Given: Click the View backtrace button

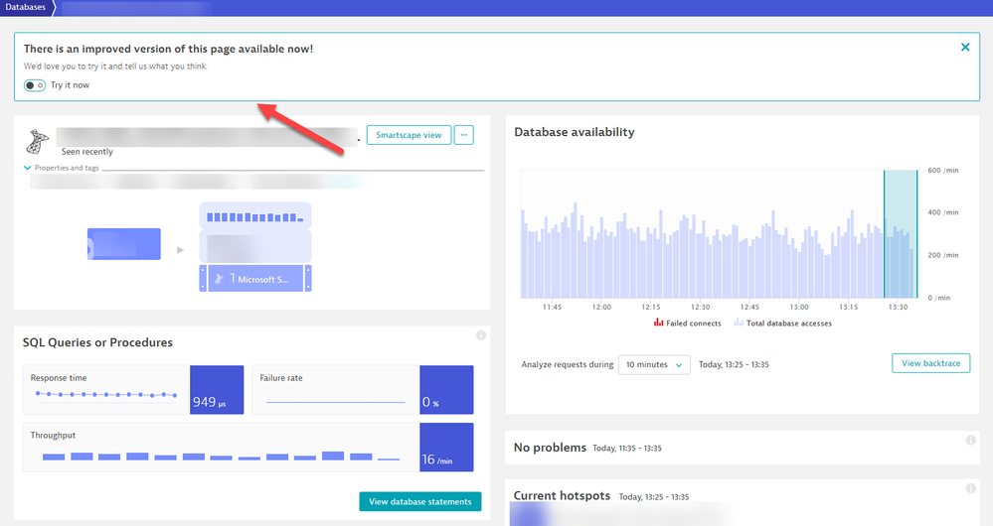Looking at the screenshot, I should pyautogui.click(x=930, y=363).
